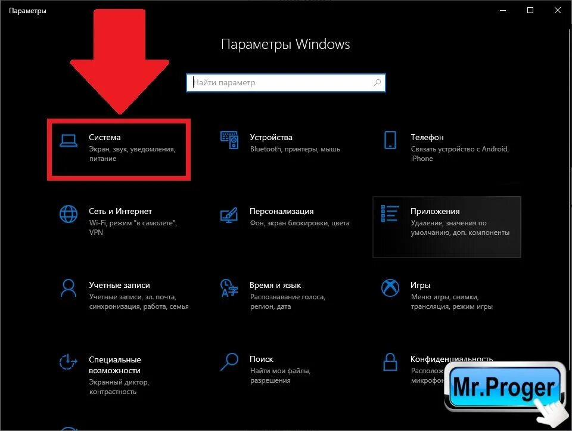Image resolution: width=572 pixels, height=431 pixels.
Task: Minimize the Параметры window
Action: click(503, 10)
